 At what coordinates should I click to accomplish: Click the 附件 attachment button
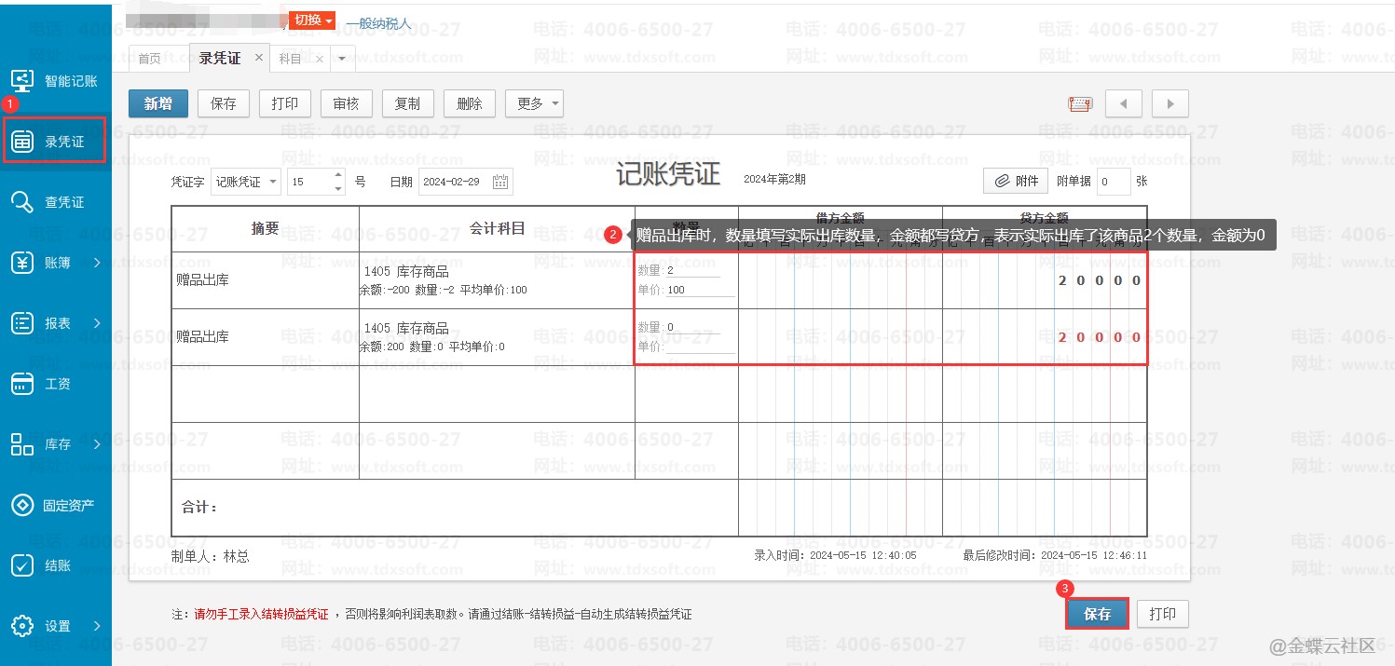click(1016, 182)
